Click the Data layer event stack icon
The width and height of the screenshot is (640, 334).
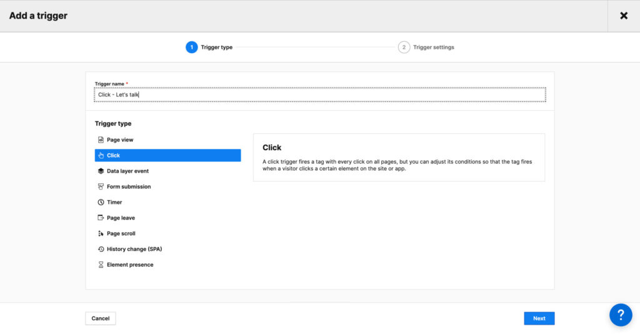click(x=101, y=171)
